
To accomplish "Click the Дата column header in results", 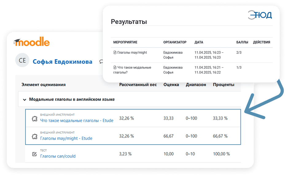I will [199, 42].
